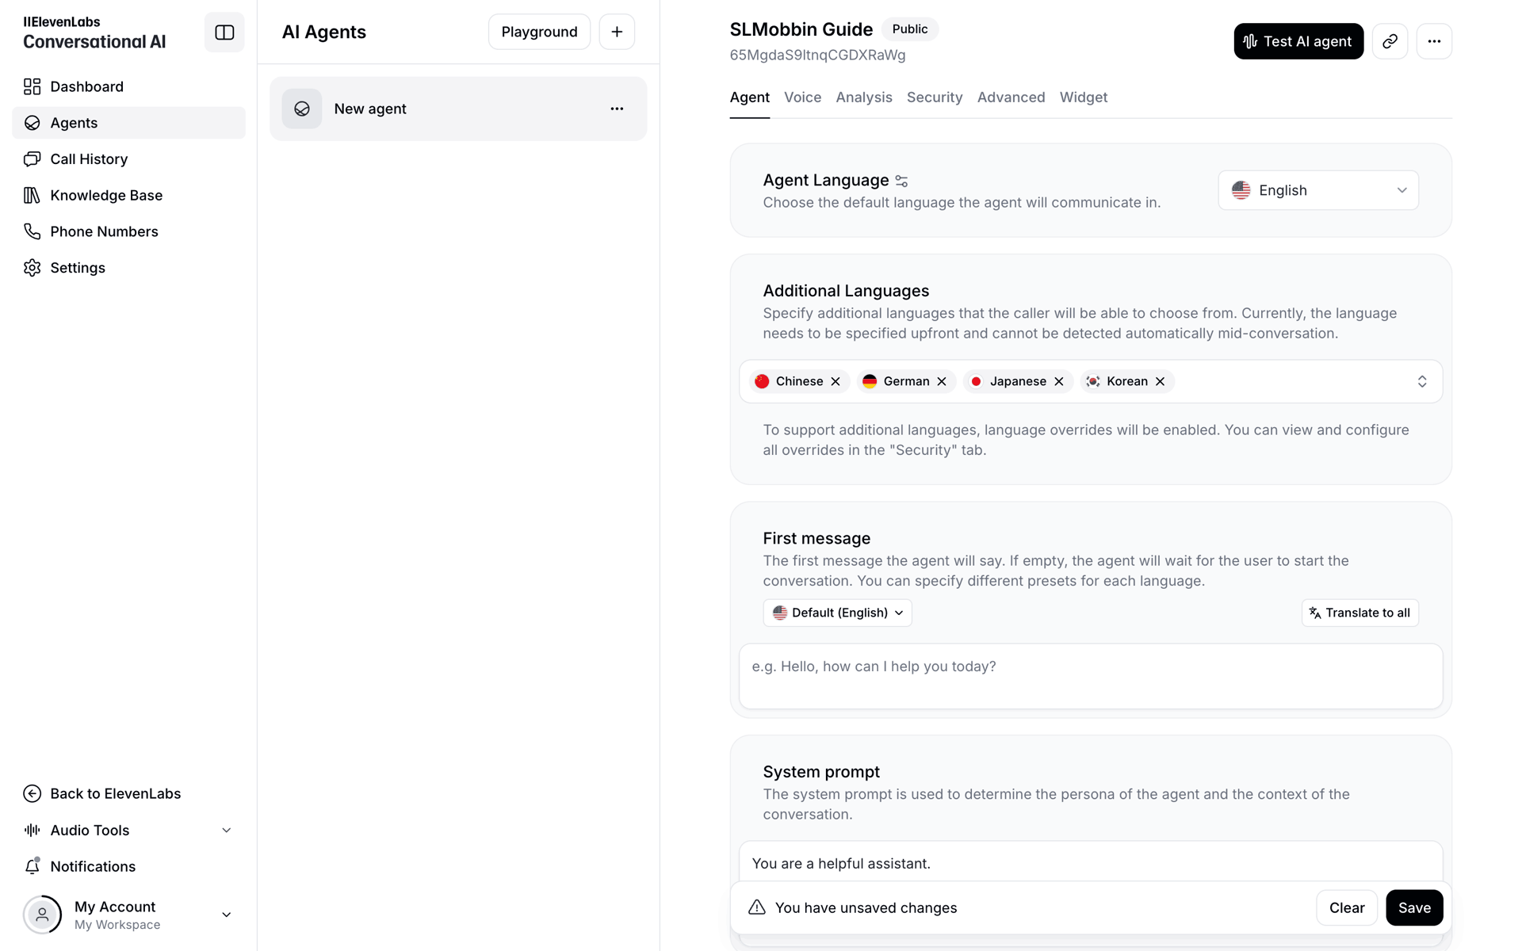Remove the Korean language tag
Viewport: 1522px width, 951px height.
1160,381
